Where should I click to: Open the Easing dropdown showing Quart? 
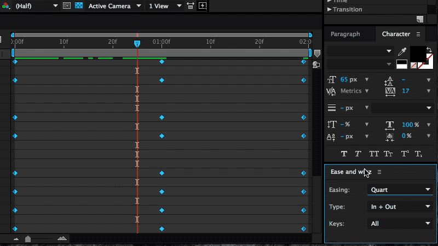400,190
